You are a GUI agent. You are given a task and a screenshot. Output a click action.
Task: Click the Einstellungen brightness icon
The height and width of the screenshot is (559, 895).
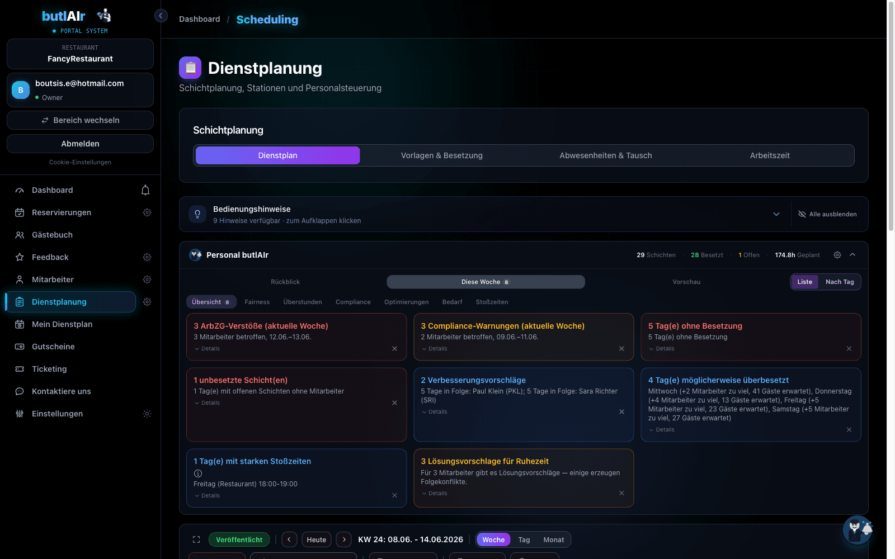(147, 414)
